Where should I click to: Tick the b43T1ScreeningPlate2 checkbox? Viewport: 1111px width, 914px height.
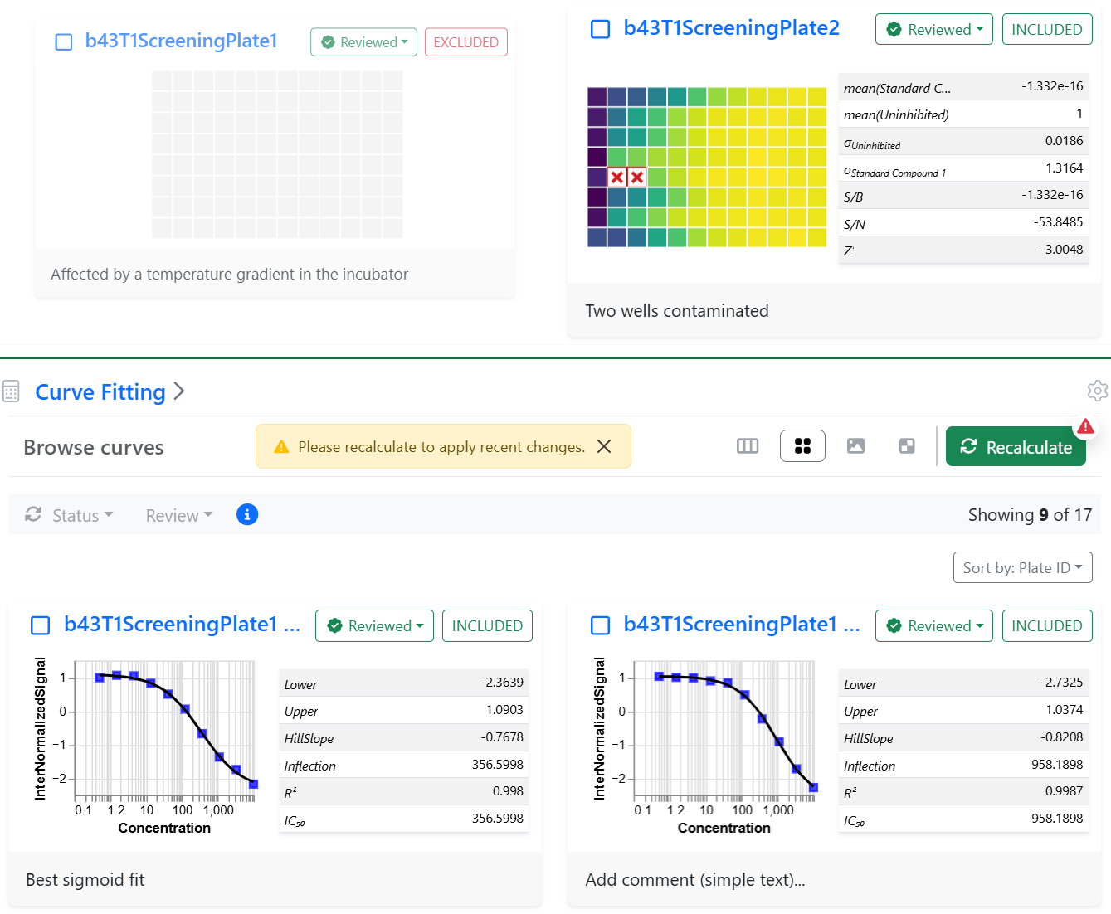pos(599,29)
